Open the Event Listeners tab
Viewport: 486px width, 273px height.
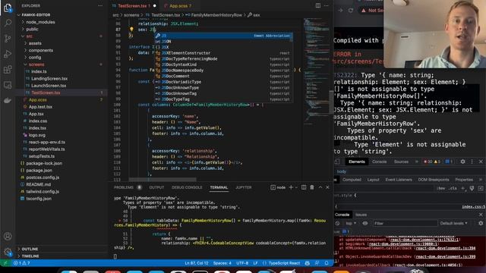pos(399,180)
